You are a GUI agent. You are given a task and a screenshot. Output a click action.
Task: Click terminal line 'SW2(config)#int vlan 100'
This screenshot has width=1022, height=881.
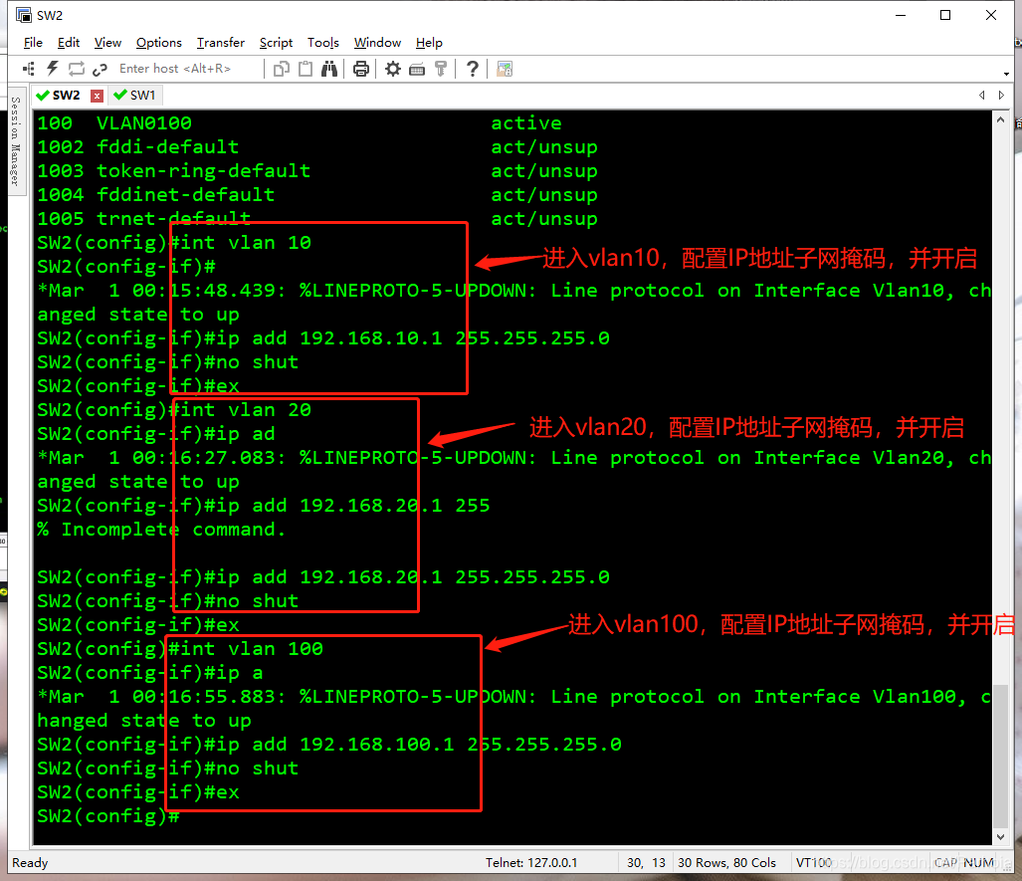[x=180, y=648]
